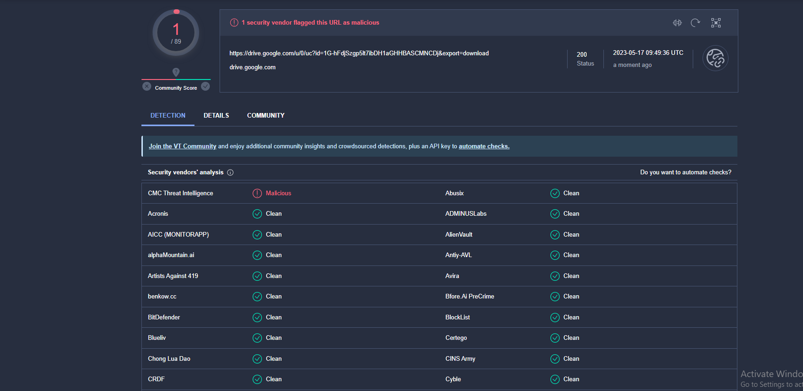Image resolution: width=803 pixels, height=391 pixels.
Task: Click the Clean checkmark icon for benkow.cc
Action: 257,297
